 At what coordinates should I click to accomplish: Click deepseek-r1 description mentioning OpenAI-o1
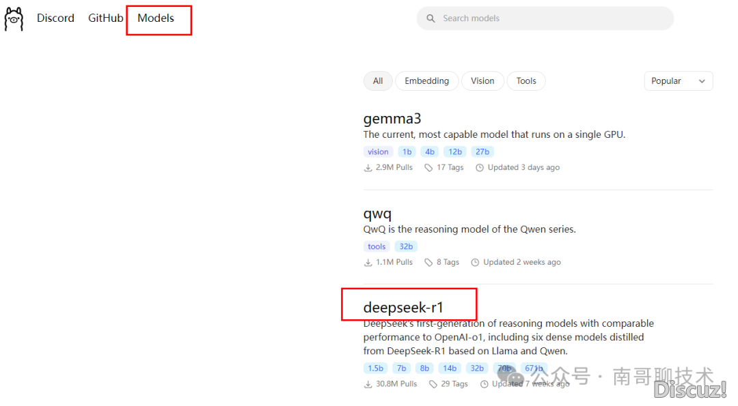pos(508,337)
